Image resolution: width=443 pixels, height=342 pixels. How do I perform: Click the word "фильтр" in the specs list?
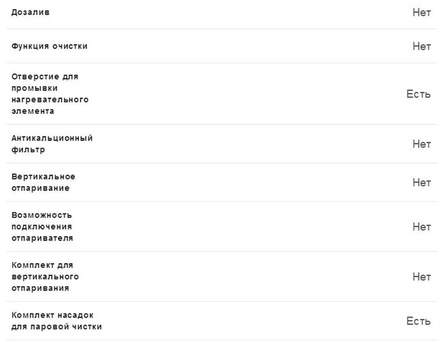point(28,150)
